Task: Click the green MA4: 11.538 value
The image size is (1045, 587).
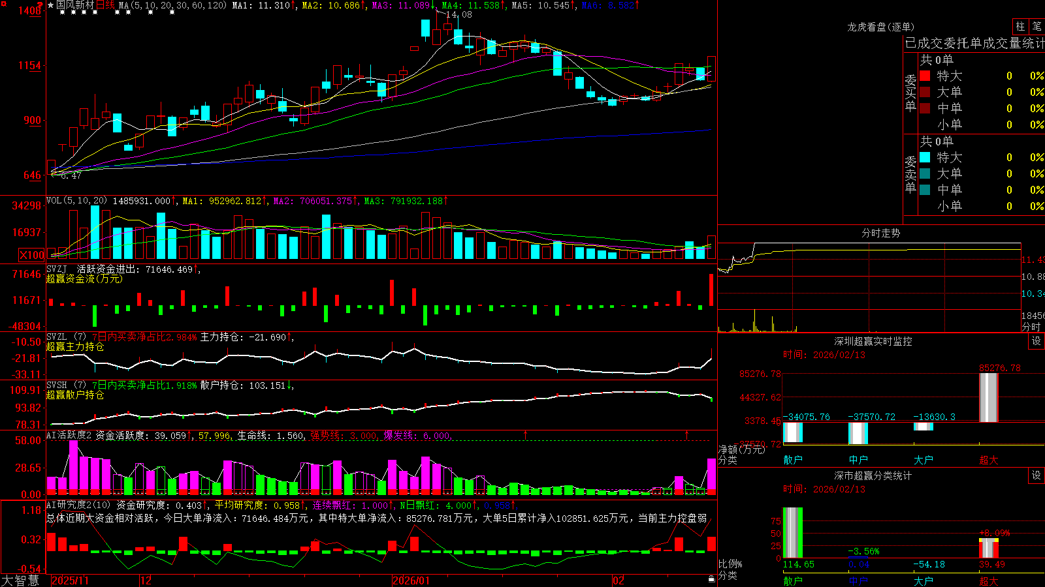Action: click(x=471, y=5)
